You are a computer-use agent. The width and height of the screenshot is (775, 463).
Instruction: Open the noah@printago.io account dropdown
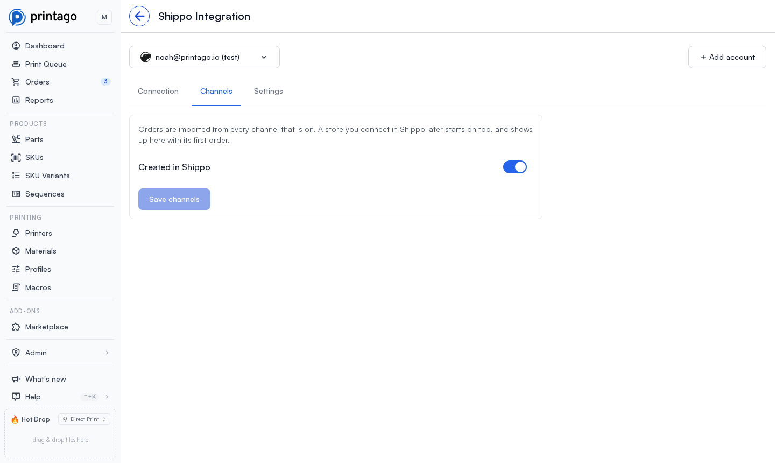click(205, 57)
